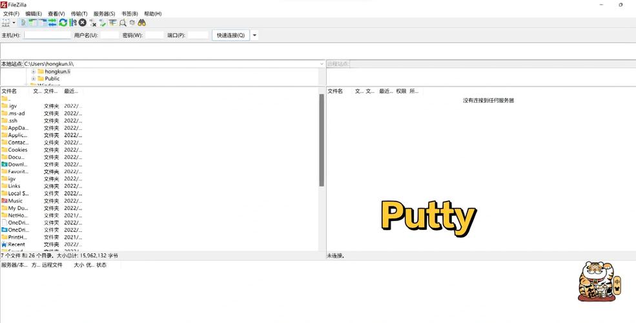Open the 书签(B) menu
This screenshot has width=636, height=323.
coord(130,14)
